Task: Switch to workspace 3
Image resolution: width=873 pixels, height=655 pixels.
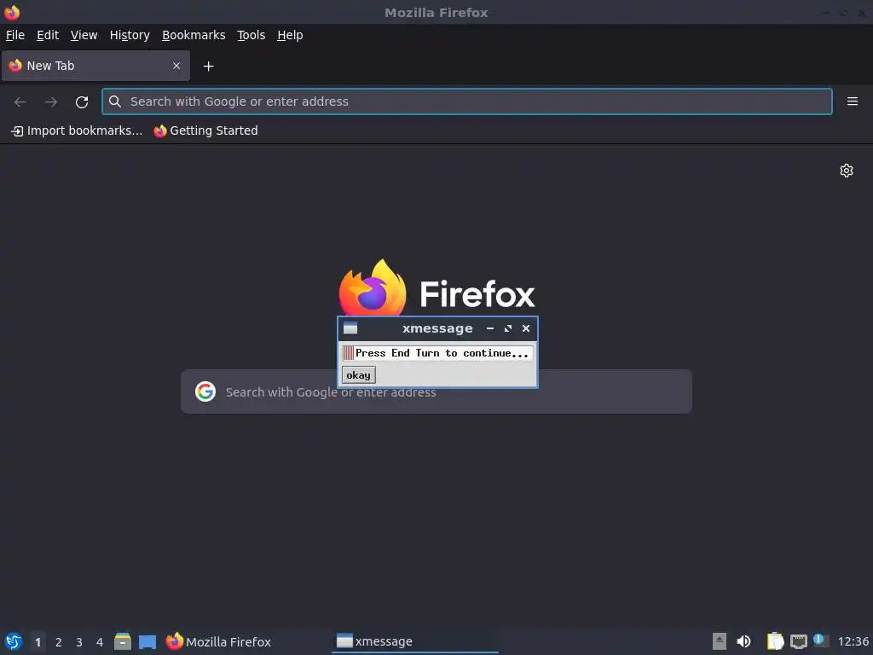Action: point(79,642)
